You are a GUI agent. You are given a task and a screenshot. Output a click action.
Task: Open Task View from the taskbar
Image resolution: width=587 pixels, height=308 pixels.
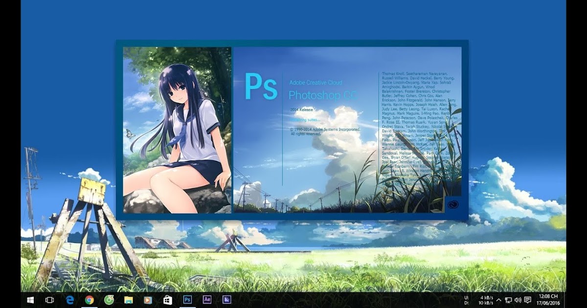coord(49,300)
